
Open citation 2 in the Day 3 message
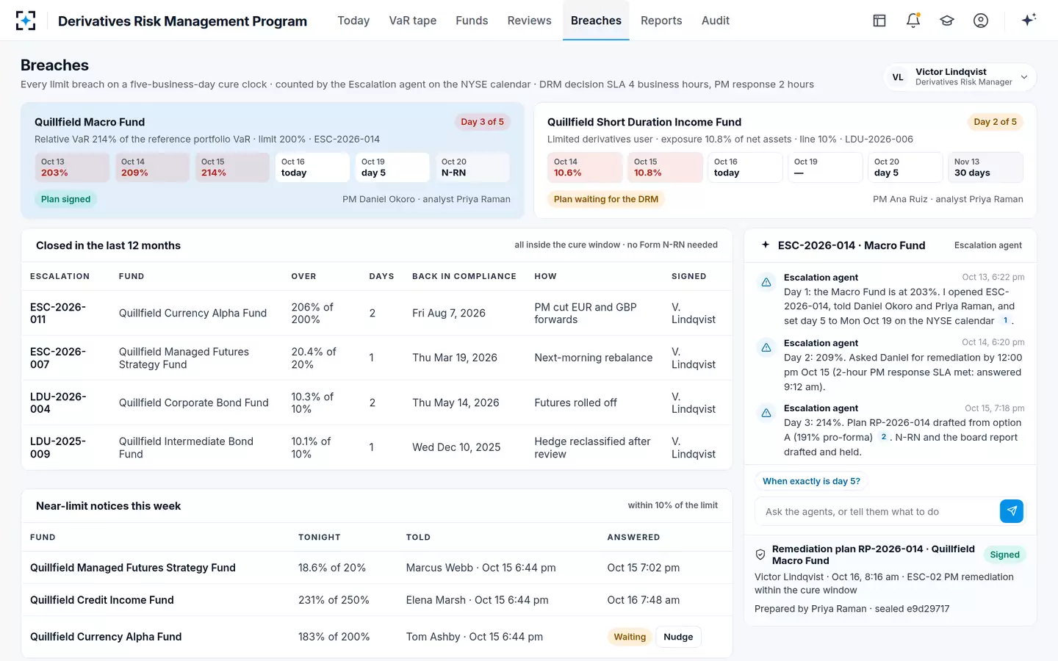(x=883, y=437)
